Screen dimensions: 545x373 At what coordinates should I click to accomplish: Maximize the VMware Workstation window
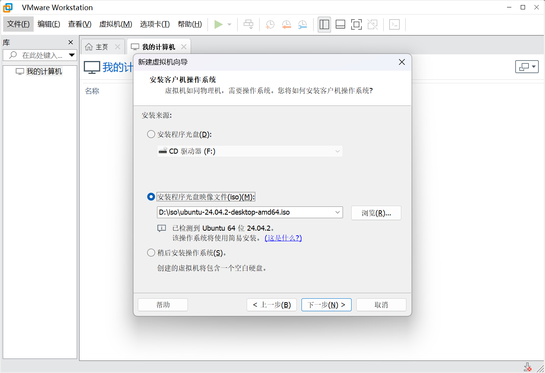coord(523,7)
